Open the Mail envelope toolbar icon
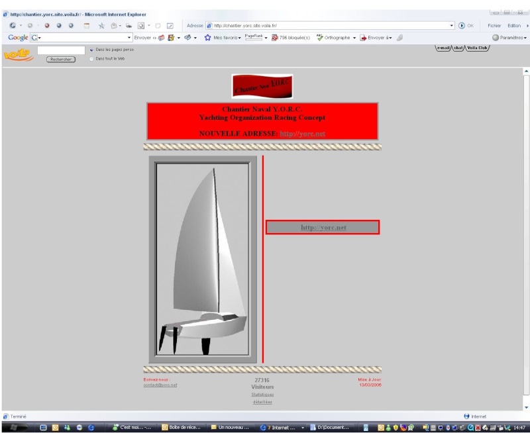Image resolution: width=530 pixels, height=433 pixels. 114,26
